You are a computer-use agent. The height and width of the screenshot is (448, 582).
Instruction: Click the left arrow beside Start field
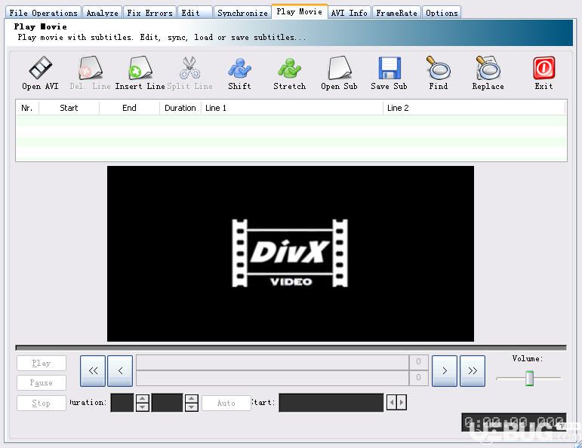(391, 403)
